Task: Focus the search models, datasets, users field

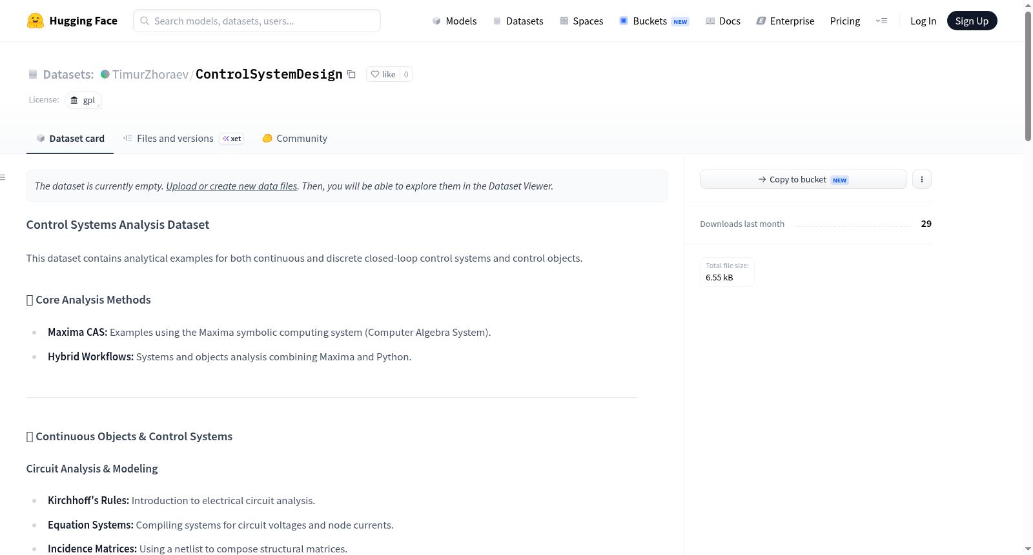Action: [x=257, y=21]
